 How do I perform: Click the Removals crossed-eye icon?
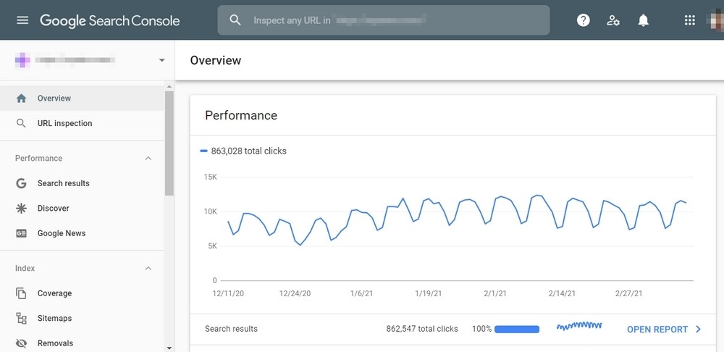tap(21, 343)
